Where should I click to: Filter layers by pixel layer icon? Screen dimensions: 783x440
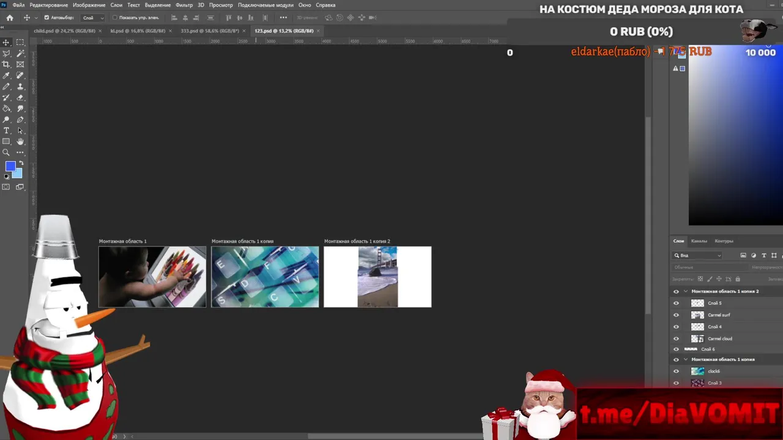point(743,255)
